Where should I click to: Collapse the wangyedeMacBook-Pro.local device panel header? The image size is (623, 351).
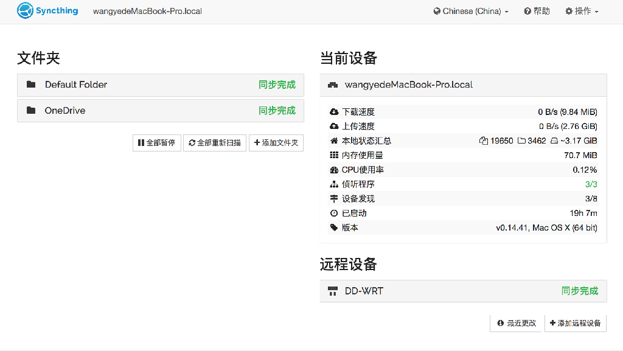(x=463, y=85)
